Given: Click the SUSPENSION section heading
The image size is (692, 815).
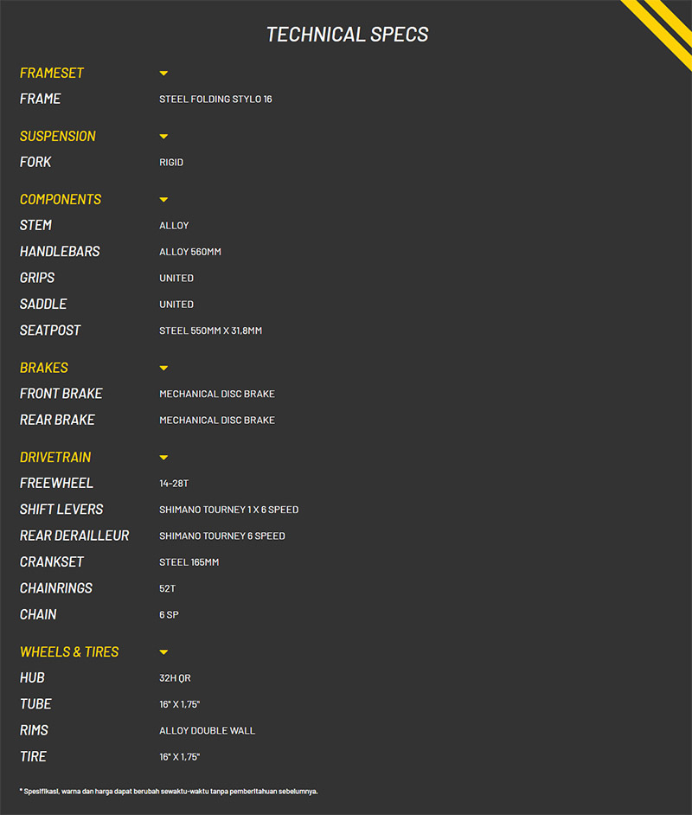Looking at the screenshot, I should click(x=58, y=137).
